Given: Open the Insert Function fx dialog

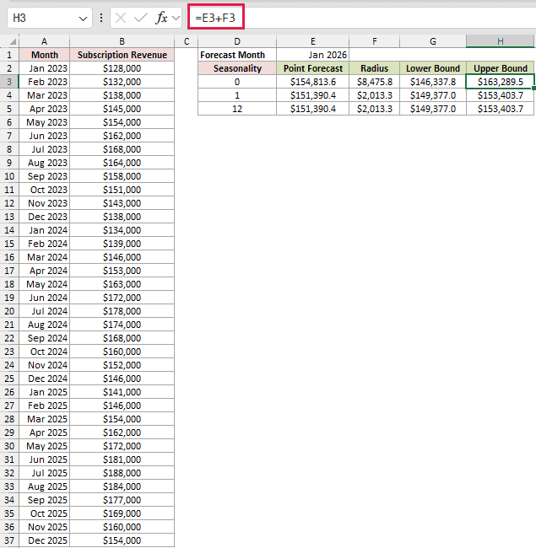Looking at the screenshot, I should pyautogui.click(x=161, y=18).
